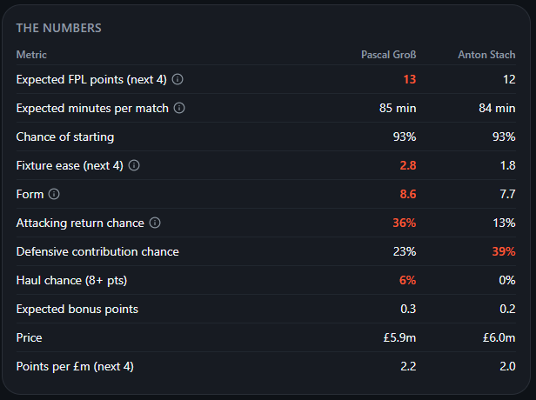Screen dimensions: 536x400
Task: Select Anton Stach's £6.0m price value
Action: pos(499,337)
